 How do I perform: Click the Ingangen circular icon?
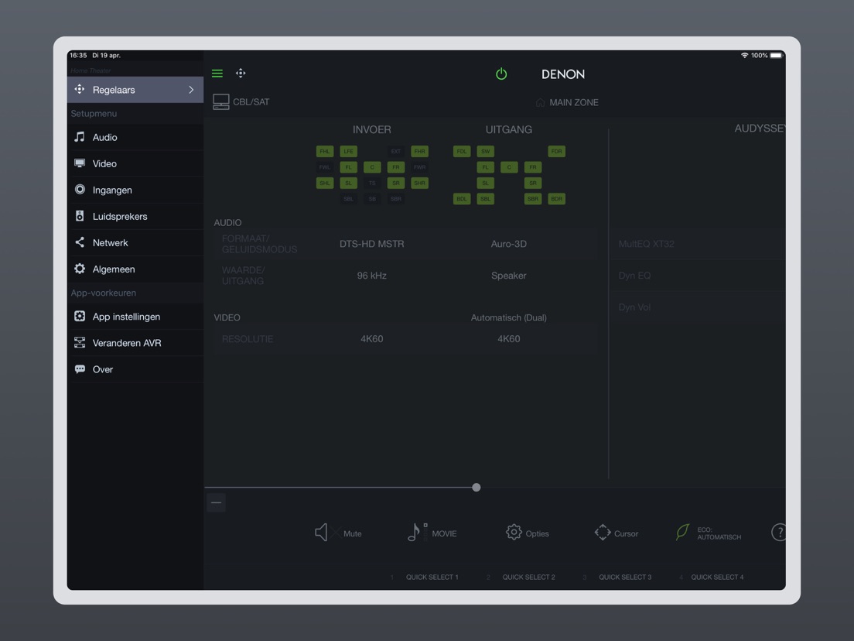[80, 189]
